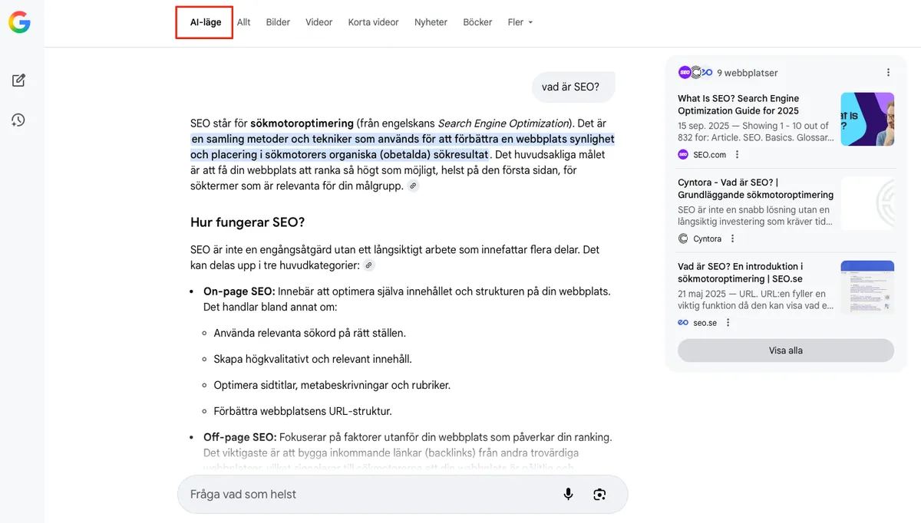Click bold text 'On-page SEO:'
921x523 pixels.
(x=239, y=292)
